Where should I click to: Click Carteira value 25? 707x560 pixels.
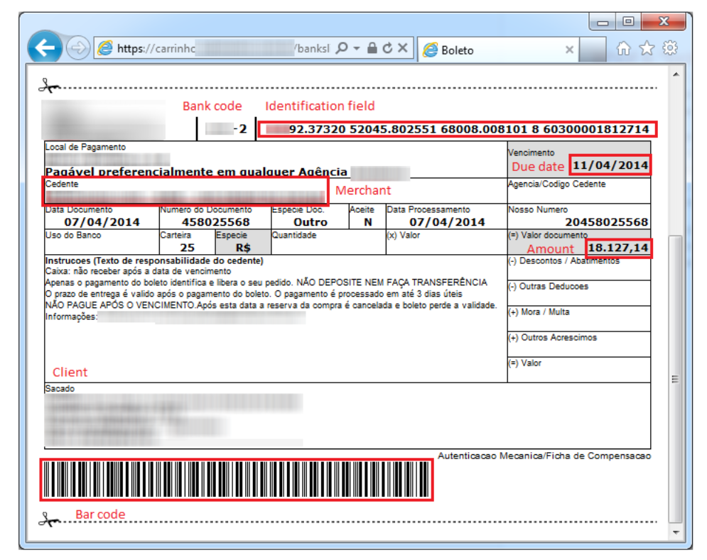(x=187, y=248)
